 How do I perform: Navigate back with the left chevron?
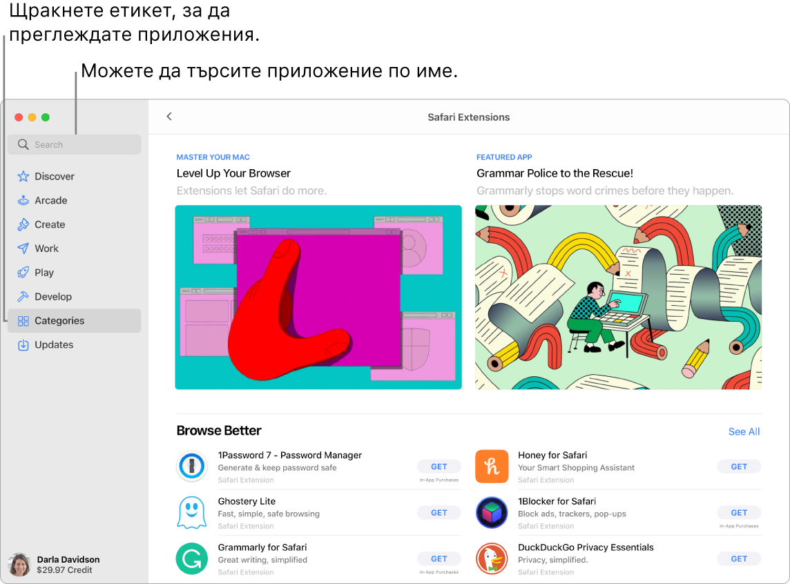coord(169,117)
